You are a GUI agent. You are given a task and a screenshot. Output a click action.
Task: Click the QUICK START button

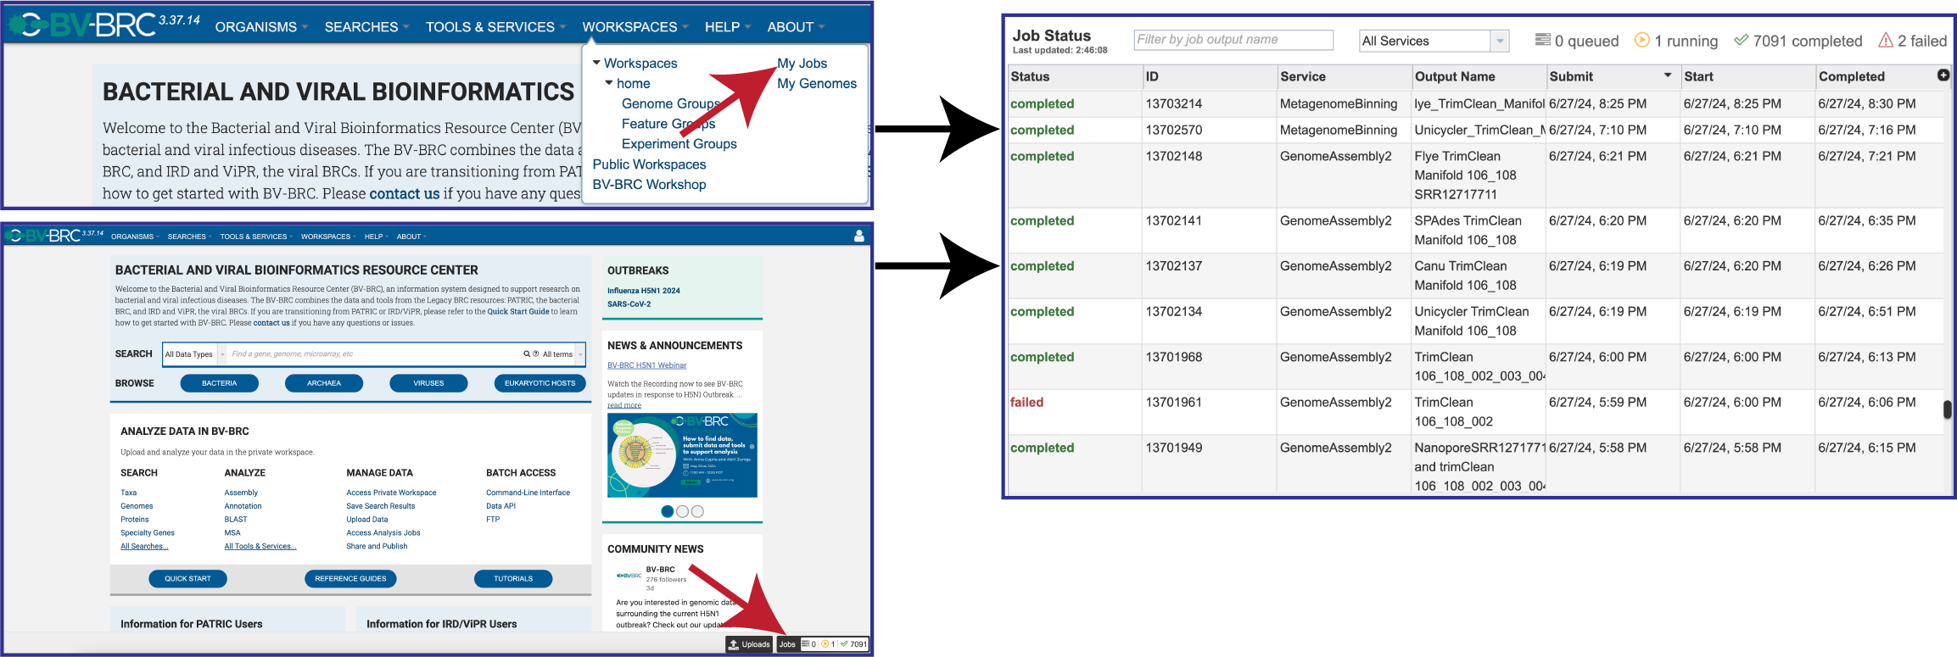[x=188, y=579]
